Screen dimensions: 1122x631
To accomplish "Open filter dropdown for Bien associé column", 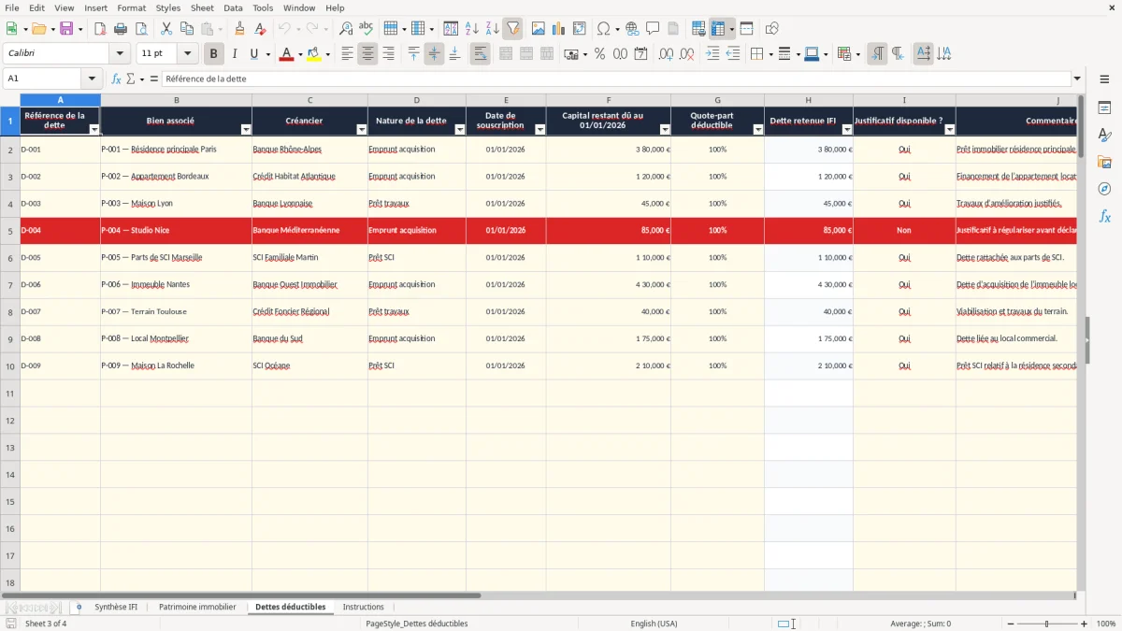I will [x=246, y=130].
